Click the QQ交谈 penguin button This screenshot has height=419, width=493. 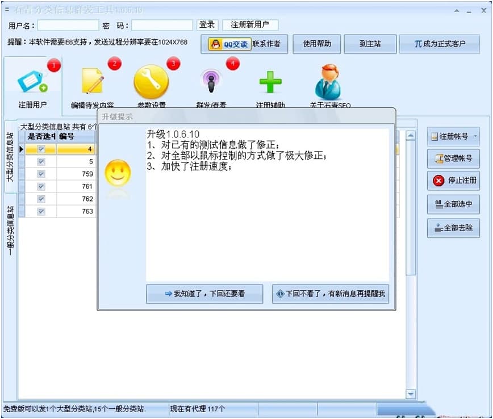click(x=230, y=44)
